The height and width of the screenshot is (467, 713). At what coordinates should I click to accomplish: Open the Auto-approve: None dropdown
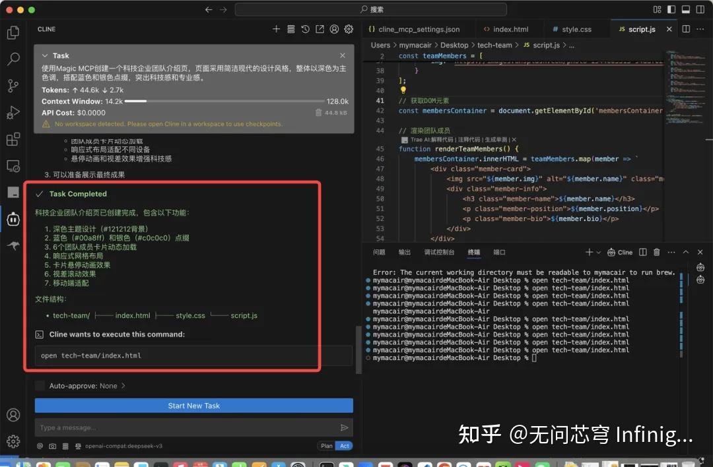tap(87, 385)
